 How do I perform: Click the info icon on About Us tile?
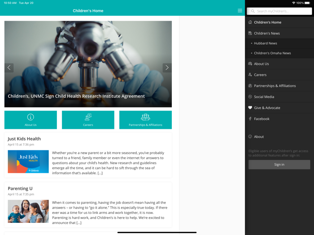[31, 117]
